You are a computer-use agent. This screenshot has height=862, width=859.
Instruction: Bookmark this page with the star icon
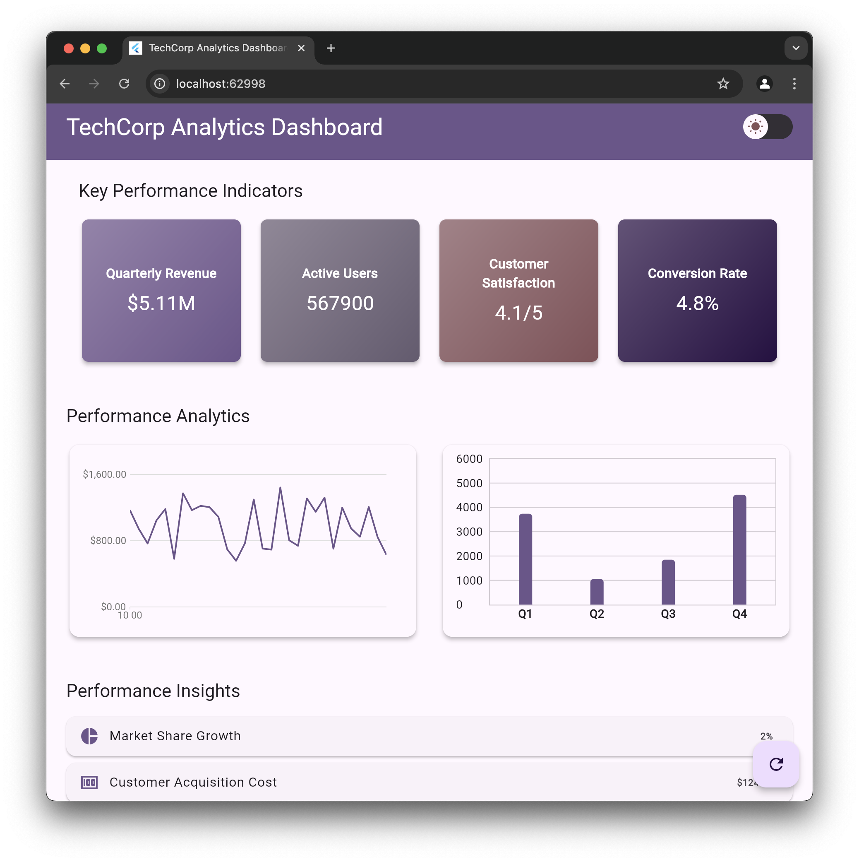point(723,84)
